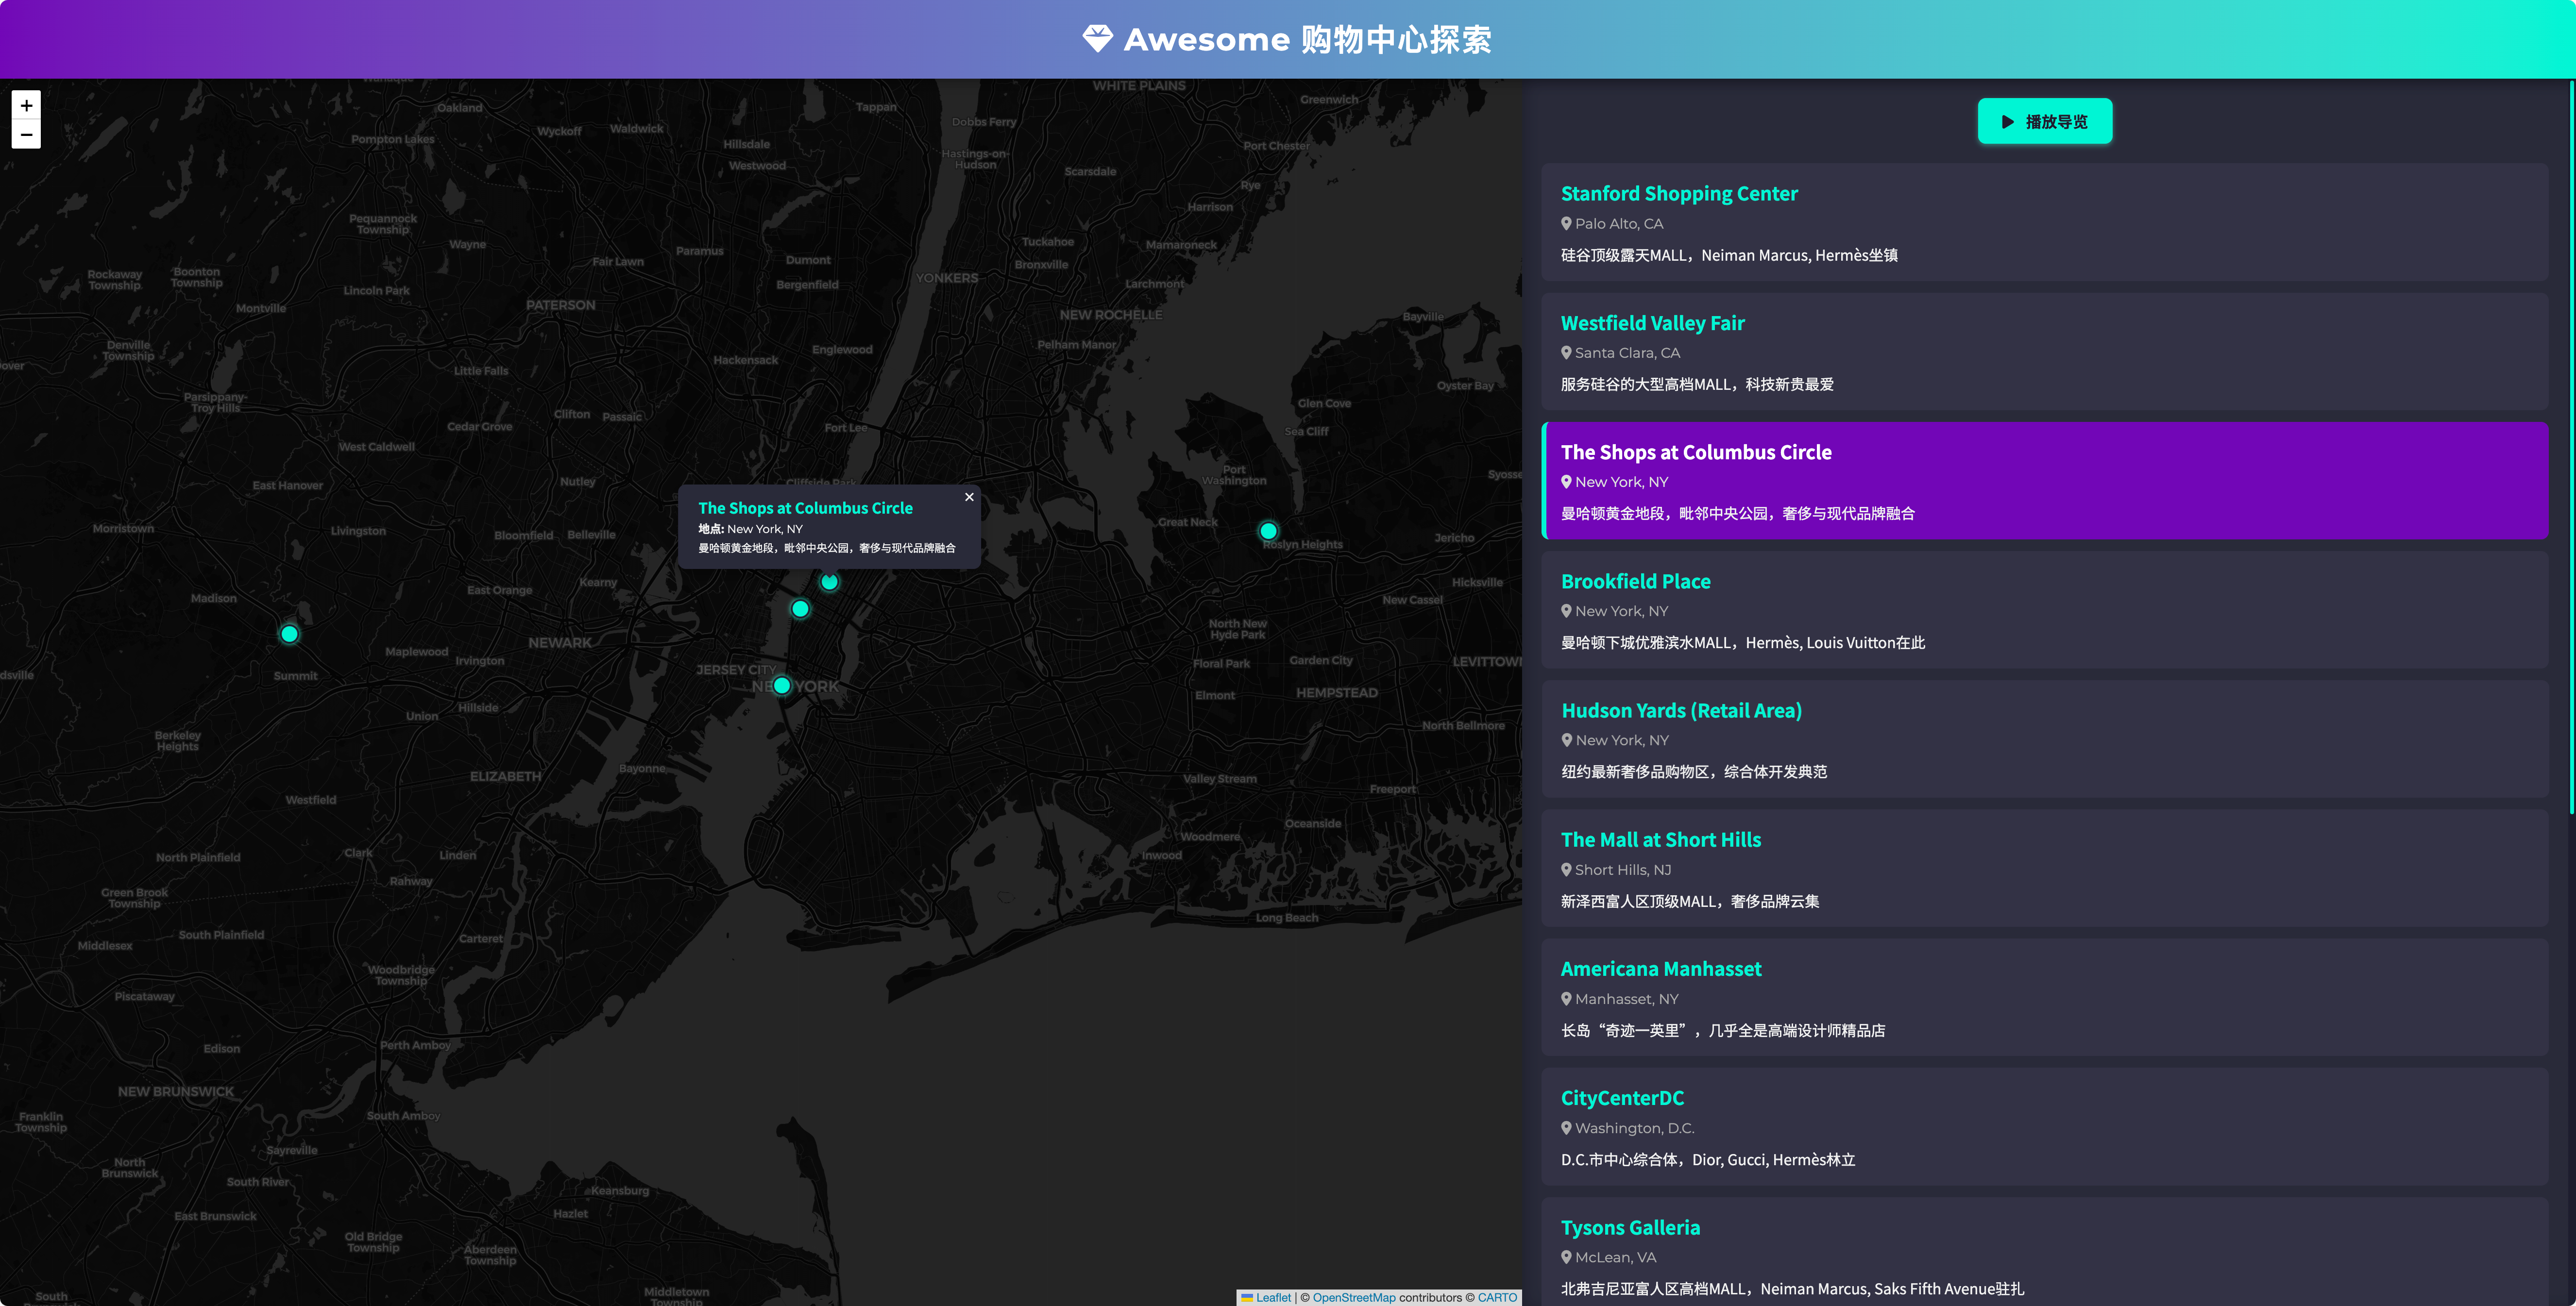Click the 北弗吉尼亚富人区高档MALL description
The width and height of the screenshot is (2576, 1306).
click(1792, 1288)
